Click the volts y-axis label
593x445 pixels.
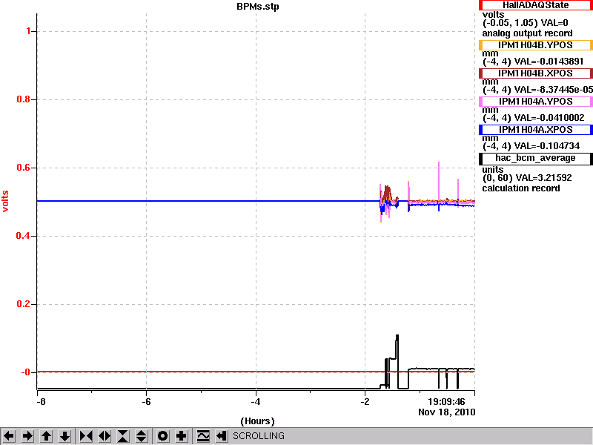pyautogui.click(x=5, y=201)
